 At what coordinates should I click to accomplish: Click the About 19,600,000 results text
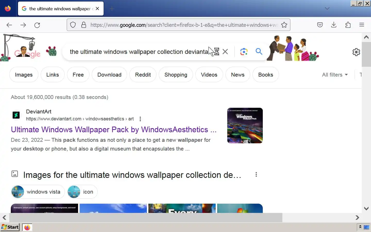[60, 97]
